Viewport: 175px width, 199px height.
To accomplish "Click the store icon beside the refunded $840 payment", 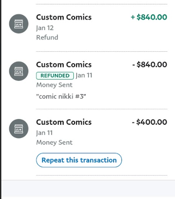I will 19,71.
